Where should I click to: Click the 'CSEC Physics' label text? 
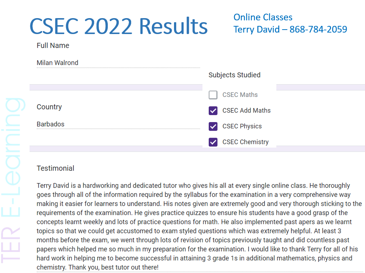pyautogui.click(x=242, y=127)
